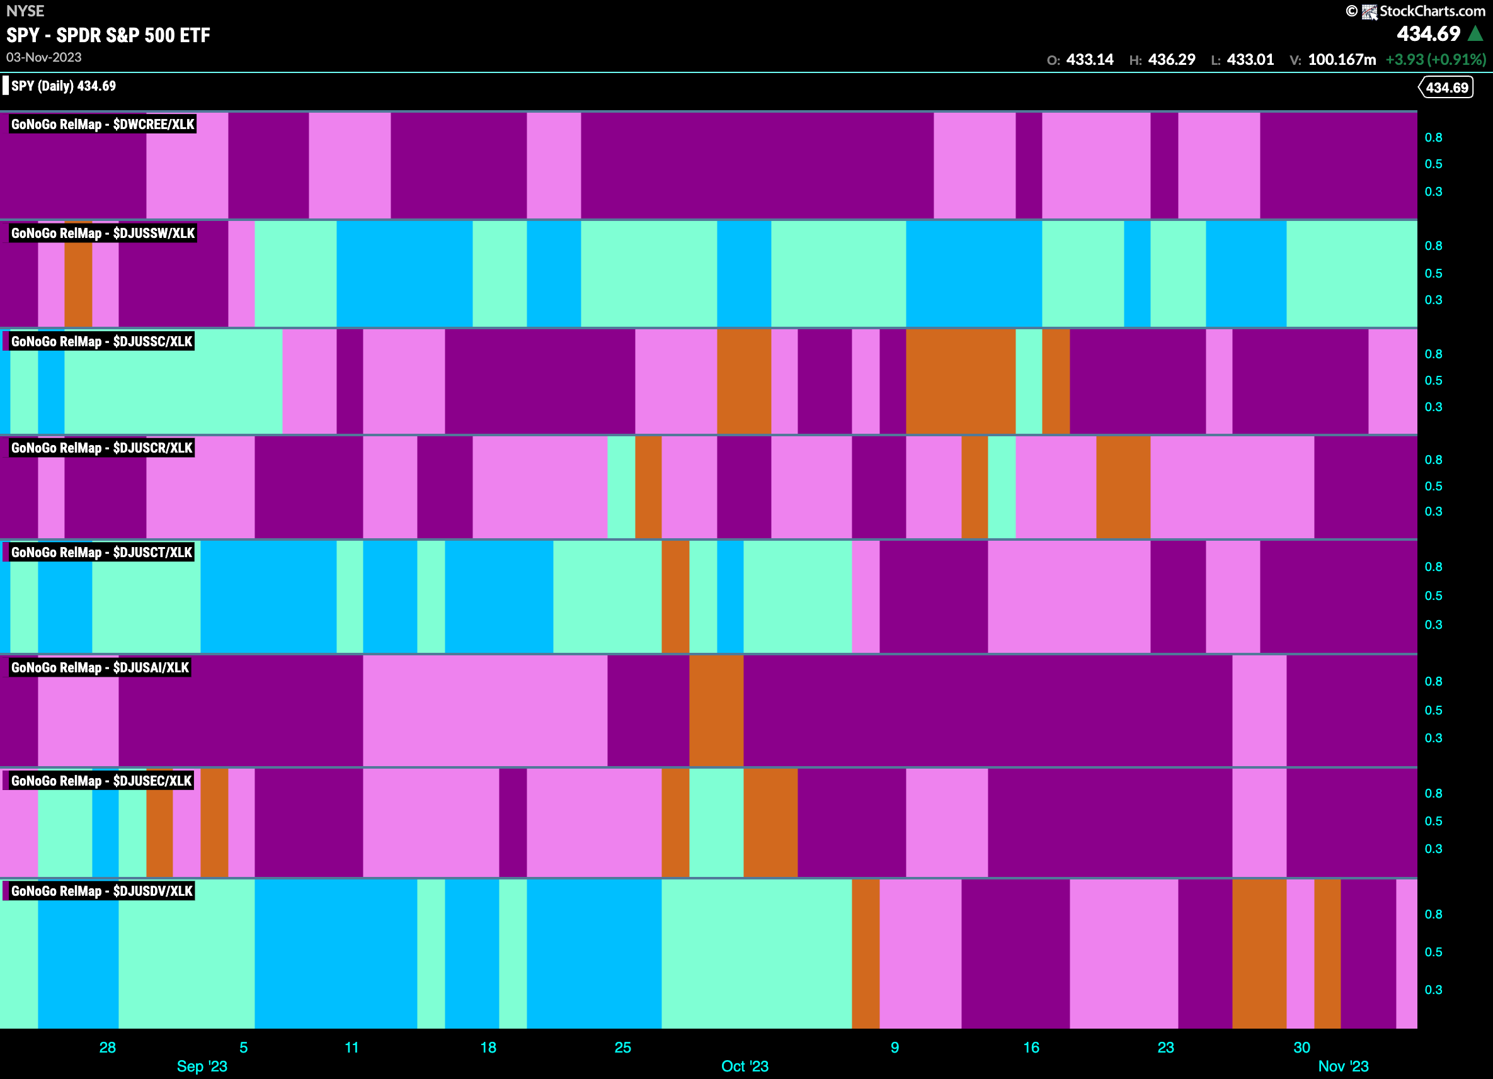Select the GoNoGo RelMap - $DJUSCR/XLK label
The image size is (1493, 1079).
coord(101,448)
